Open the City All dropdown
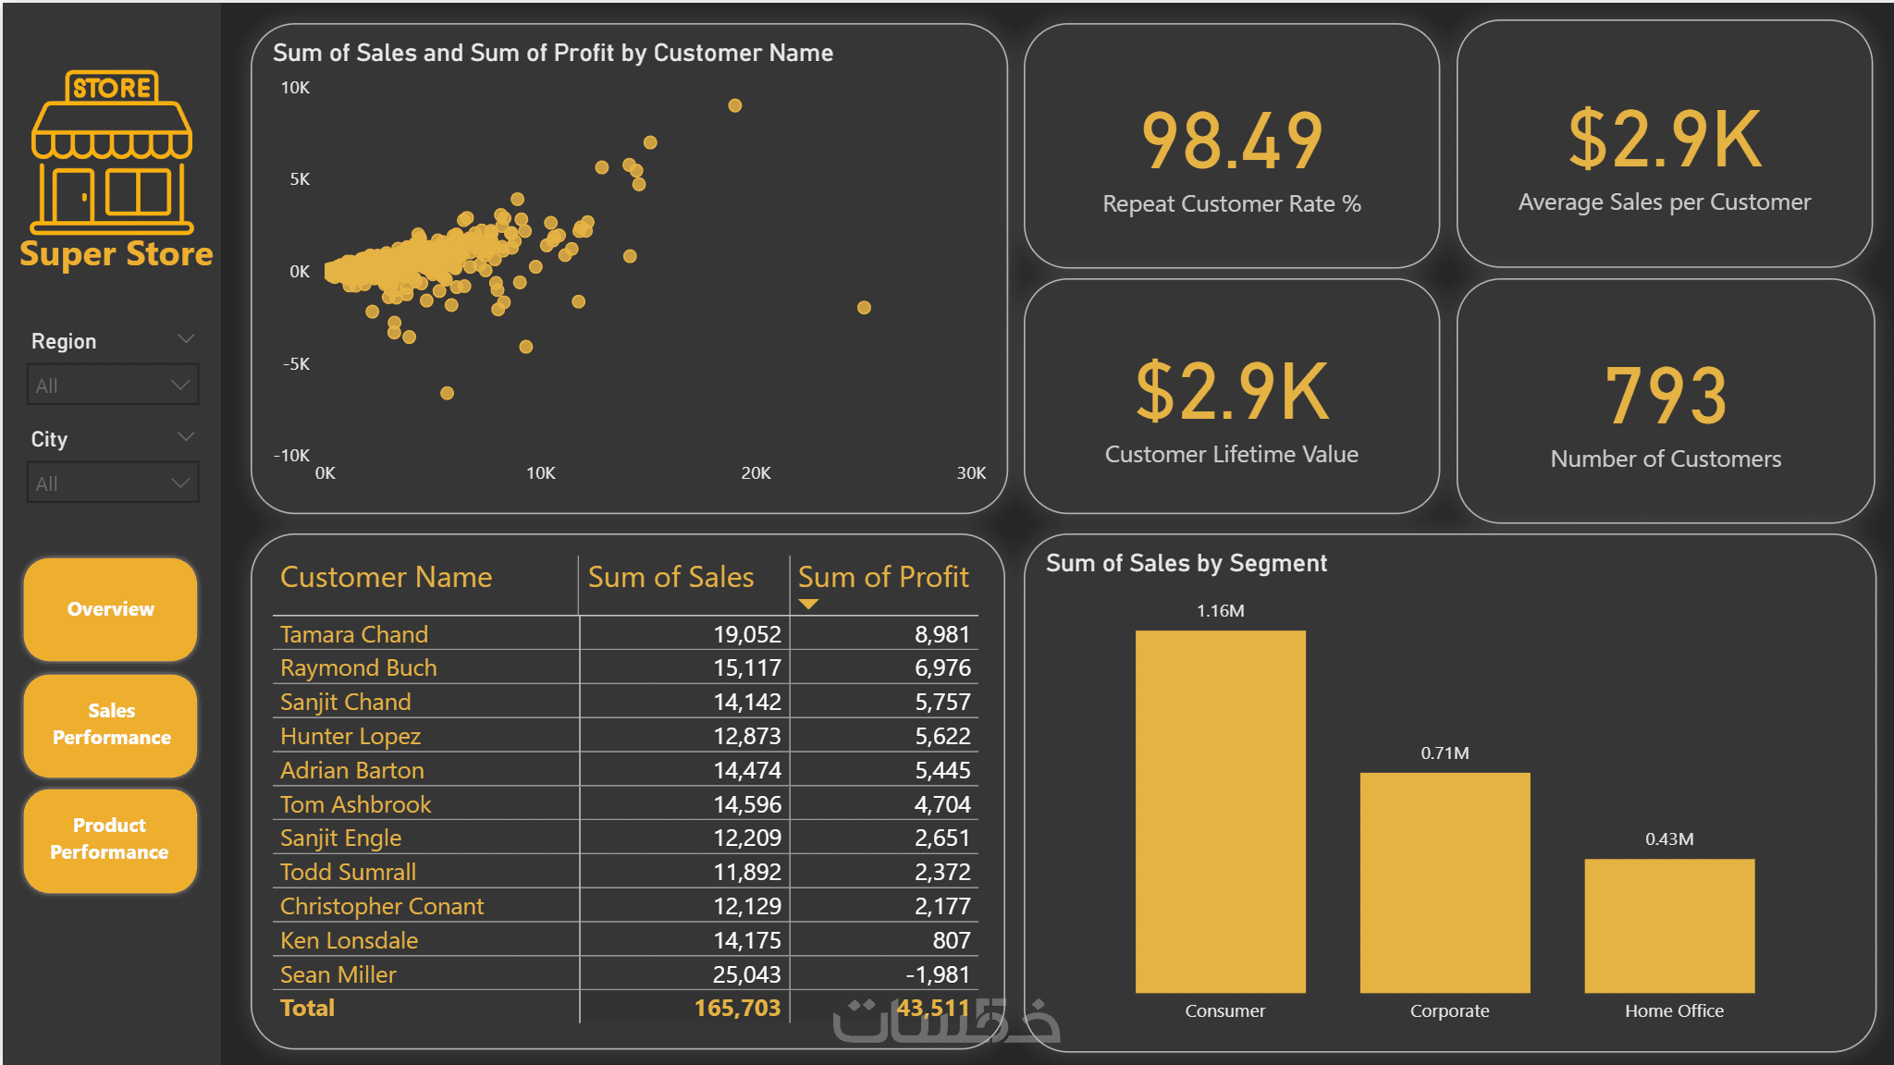Screen dimensions: 1894x1065 click(x=113, y=484)
